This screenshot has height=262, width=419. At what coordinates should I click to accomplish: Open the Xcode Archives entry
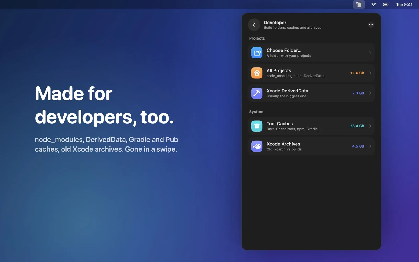click(311, 146)
